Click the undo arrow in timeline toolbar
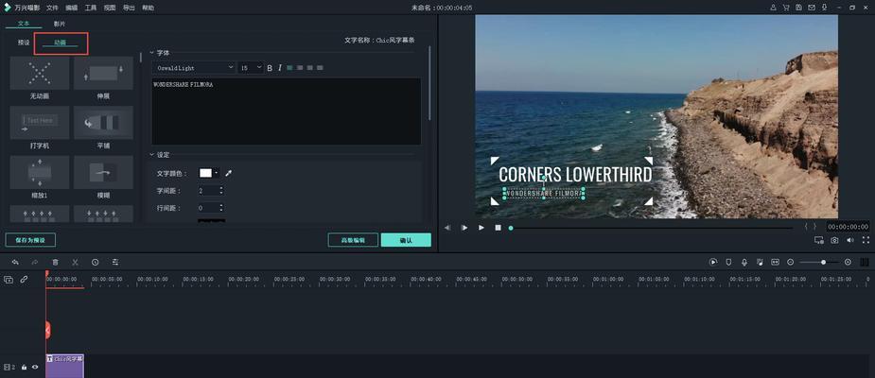Image resolution: width=875 pixels, height=378 pixels. pos(15,262)
